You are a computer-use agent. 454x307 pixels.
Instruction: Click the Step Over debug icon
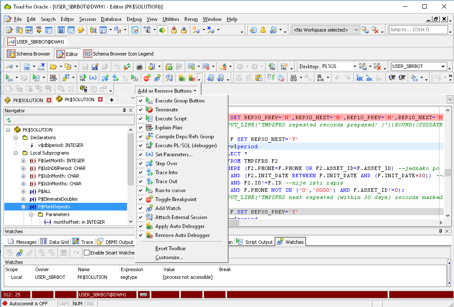click(104, 78)
